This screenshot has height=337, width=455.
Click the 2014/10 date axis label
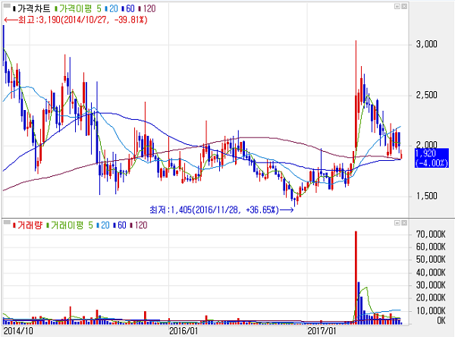pos(18,331)
